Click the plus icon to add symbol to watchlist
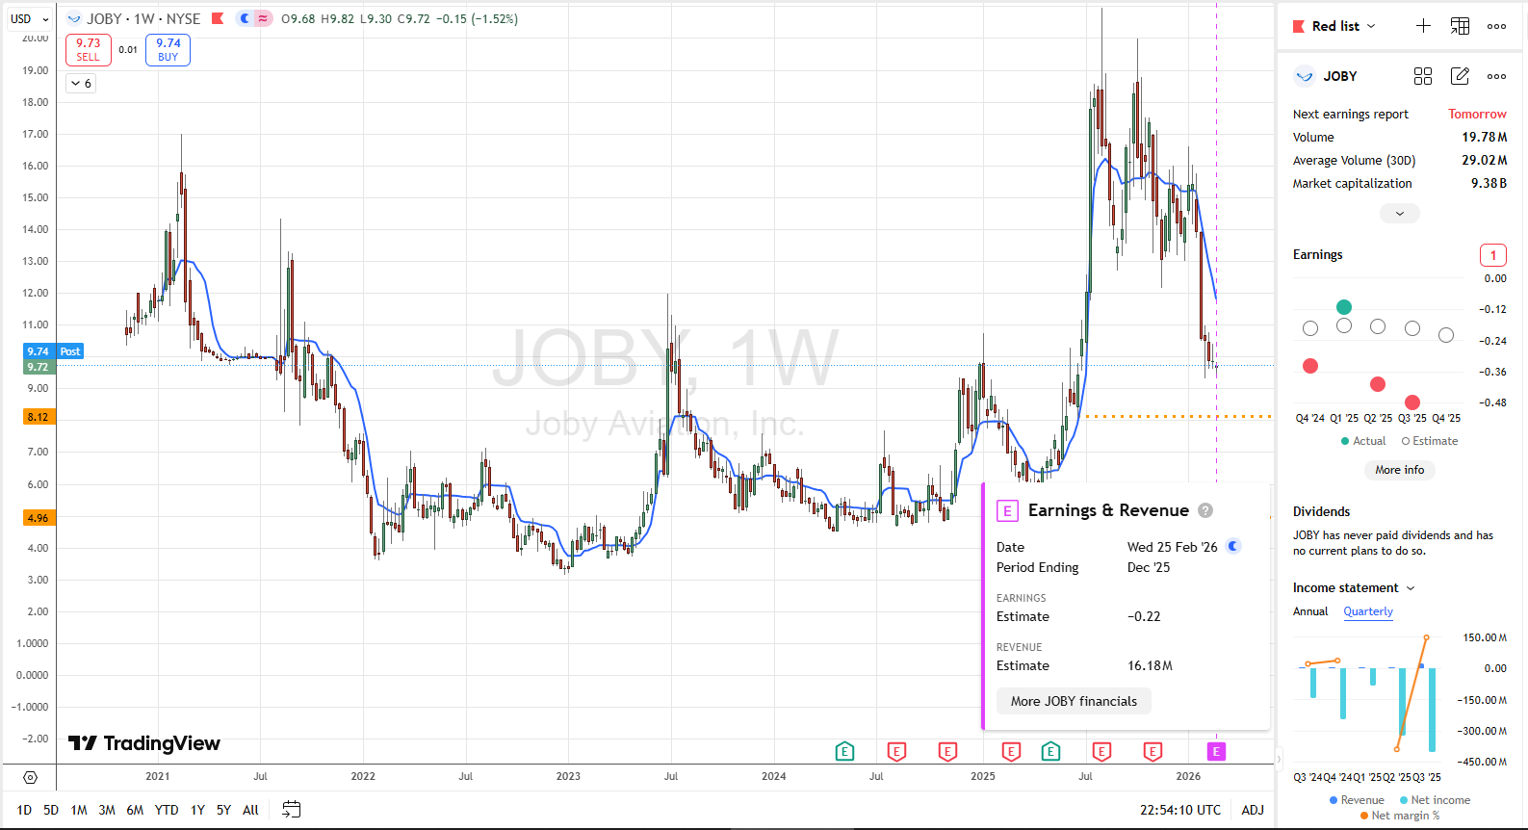This screenshot has width=1528, height=830. pos(1423,26)
